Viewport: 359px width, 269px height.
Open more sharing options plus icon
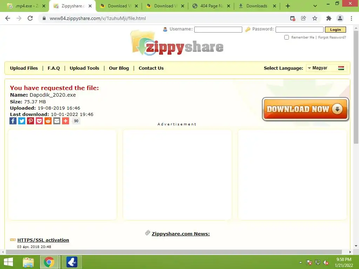pos(66,121)
